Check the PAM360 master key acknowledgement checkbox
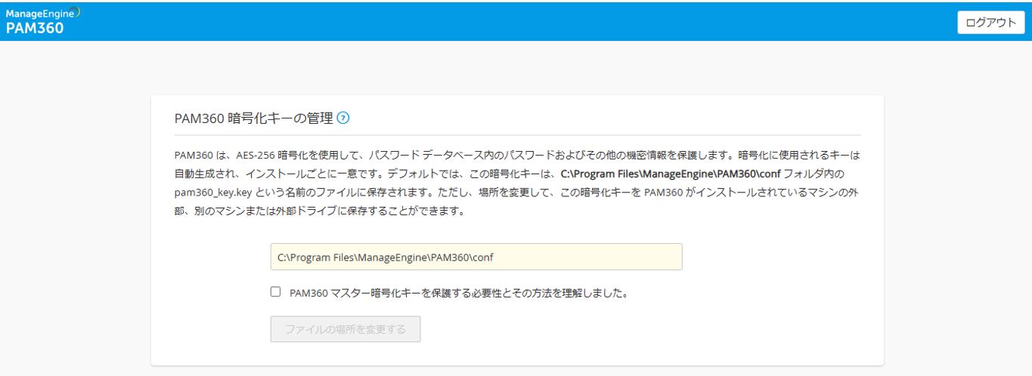1032x376 pixels. click(276, 291)
